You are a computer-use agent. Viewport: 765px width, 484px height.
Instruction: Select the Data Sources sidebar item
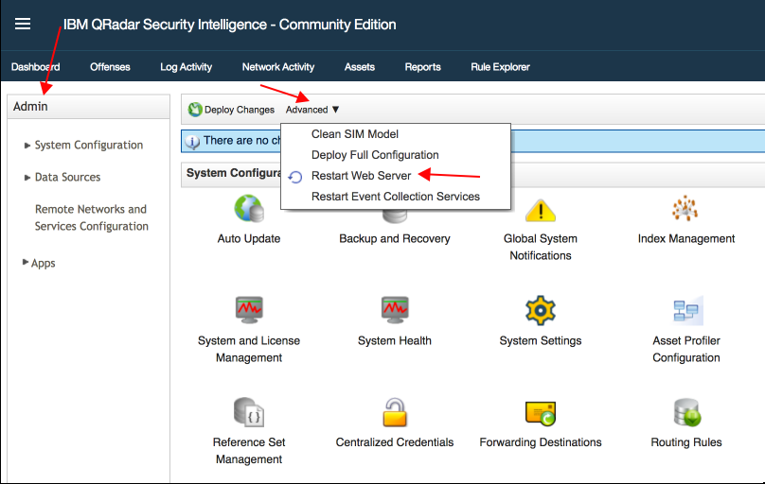pyautogui.click(x=67, y=177)
